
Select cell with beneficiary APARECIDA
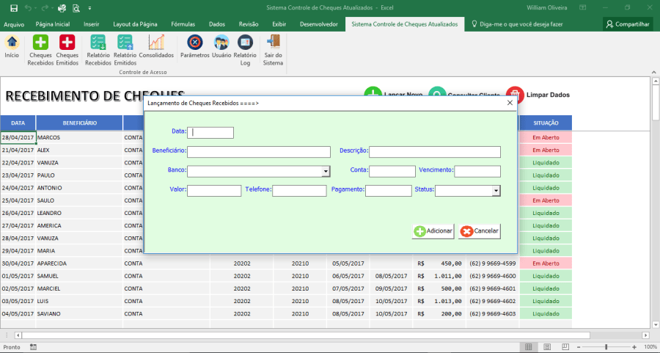pyautogui.click(x=79, y=263)
